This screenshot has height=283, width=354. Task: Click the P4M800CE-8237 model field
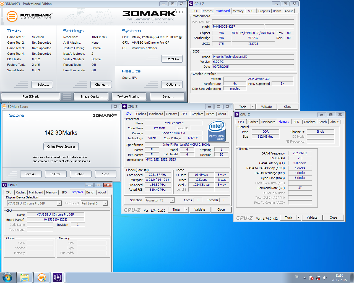238,27
